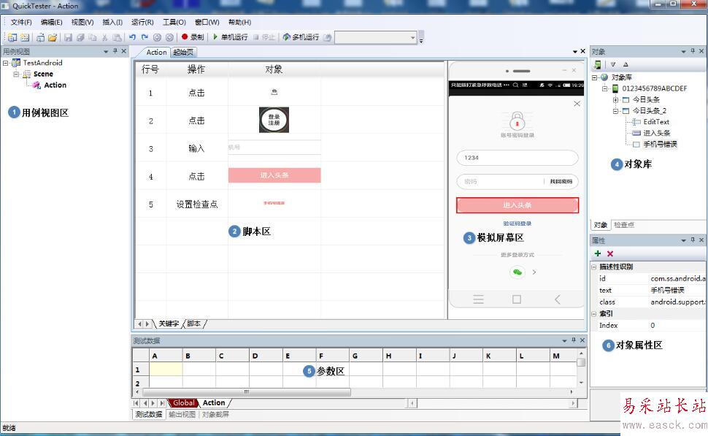
Task: Select the Action editor tab
Action: click(x=156, y=53)
